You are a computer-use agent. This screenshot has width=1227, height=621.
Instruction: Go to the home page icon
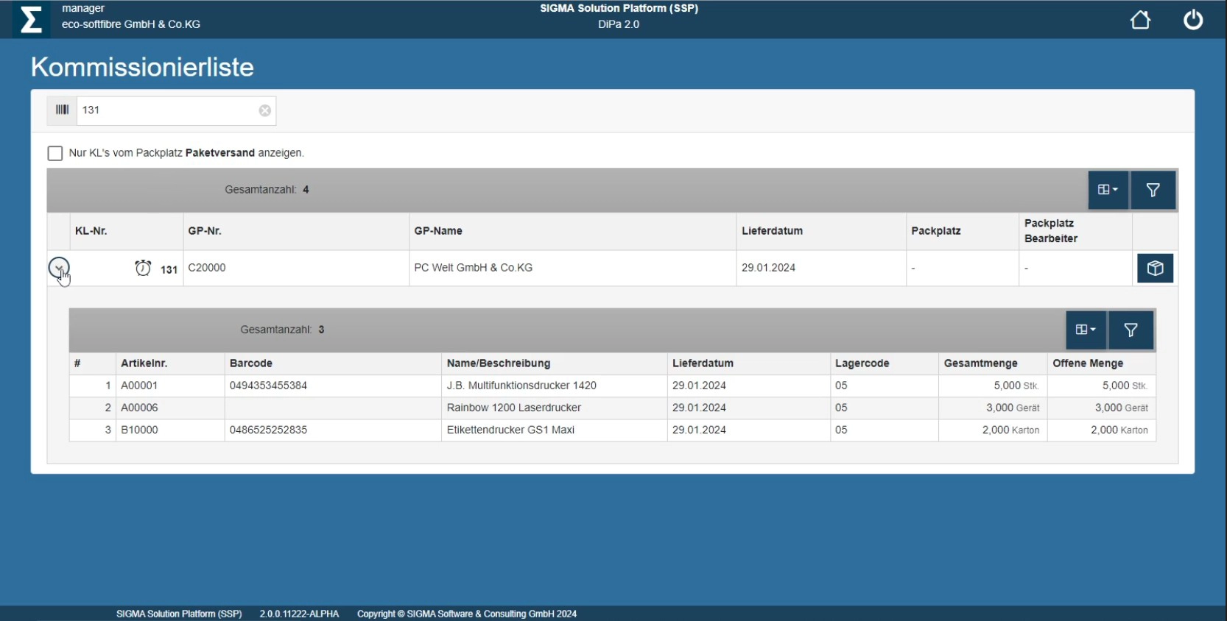[1140, 20]
